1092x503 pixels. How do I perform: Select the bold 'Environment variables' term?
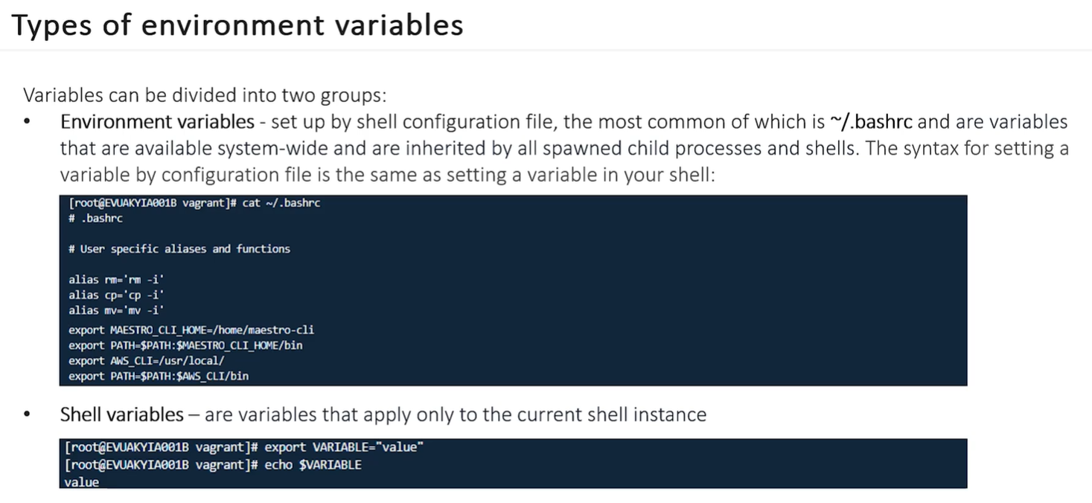tap(158, 122)
